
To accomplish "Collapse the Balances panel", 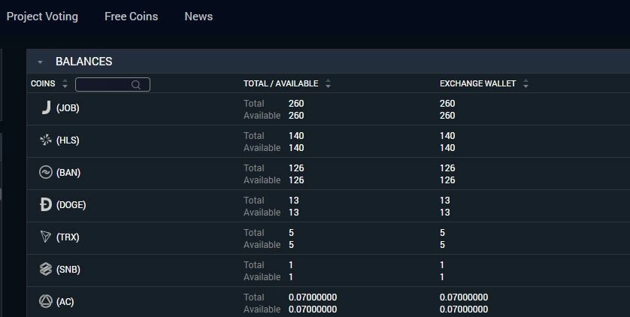I will pos(40,62).
